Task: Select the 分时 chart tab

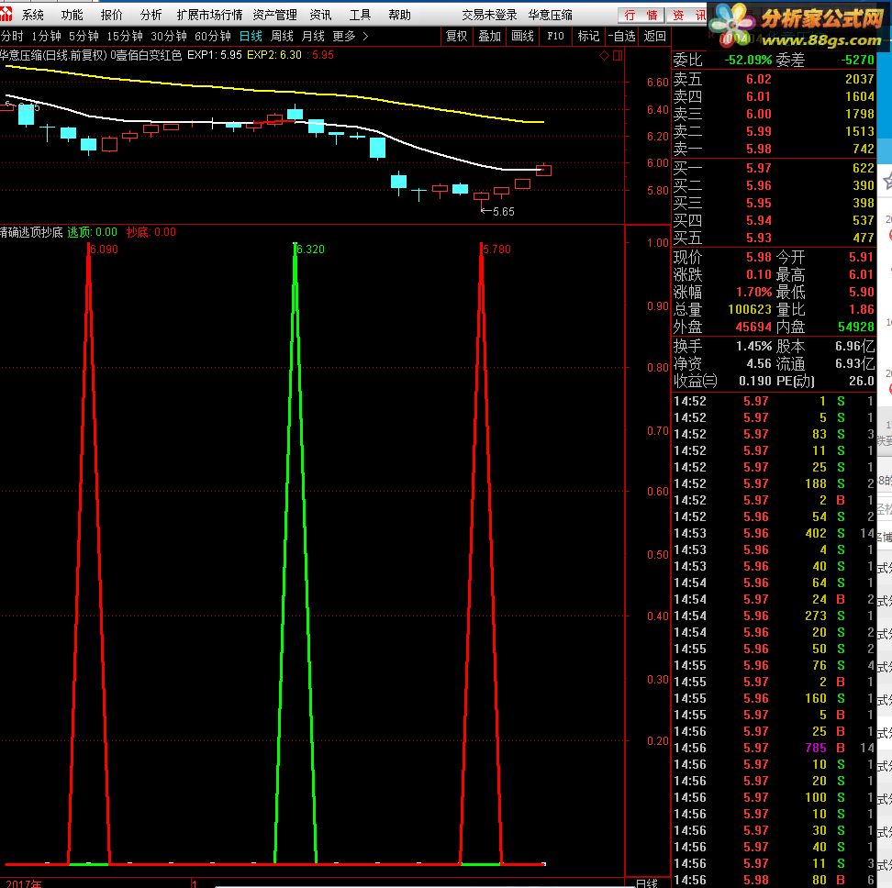Action: pos(12,37)
